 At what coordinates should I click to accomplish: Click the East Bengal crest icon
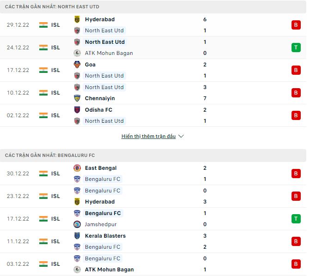tap(77, 168)
